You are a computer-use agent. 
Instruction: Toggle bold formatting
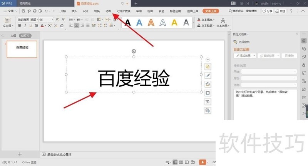[x=20, y=25]
